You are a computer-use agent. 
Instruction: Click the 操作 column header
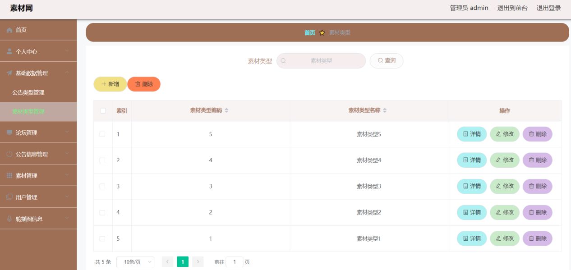coord(505,111)
